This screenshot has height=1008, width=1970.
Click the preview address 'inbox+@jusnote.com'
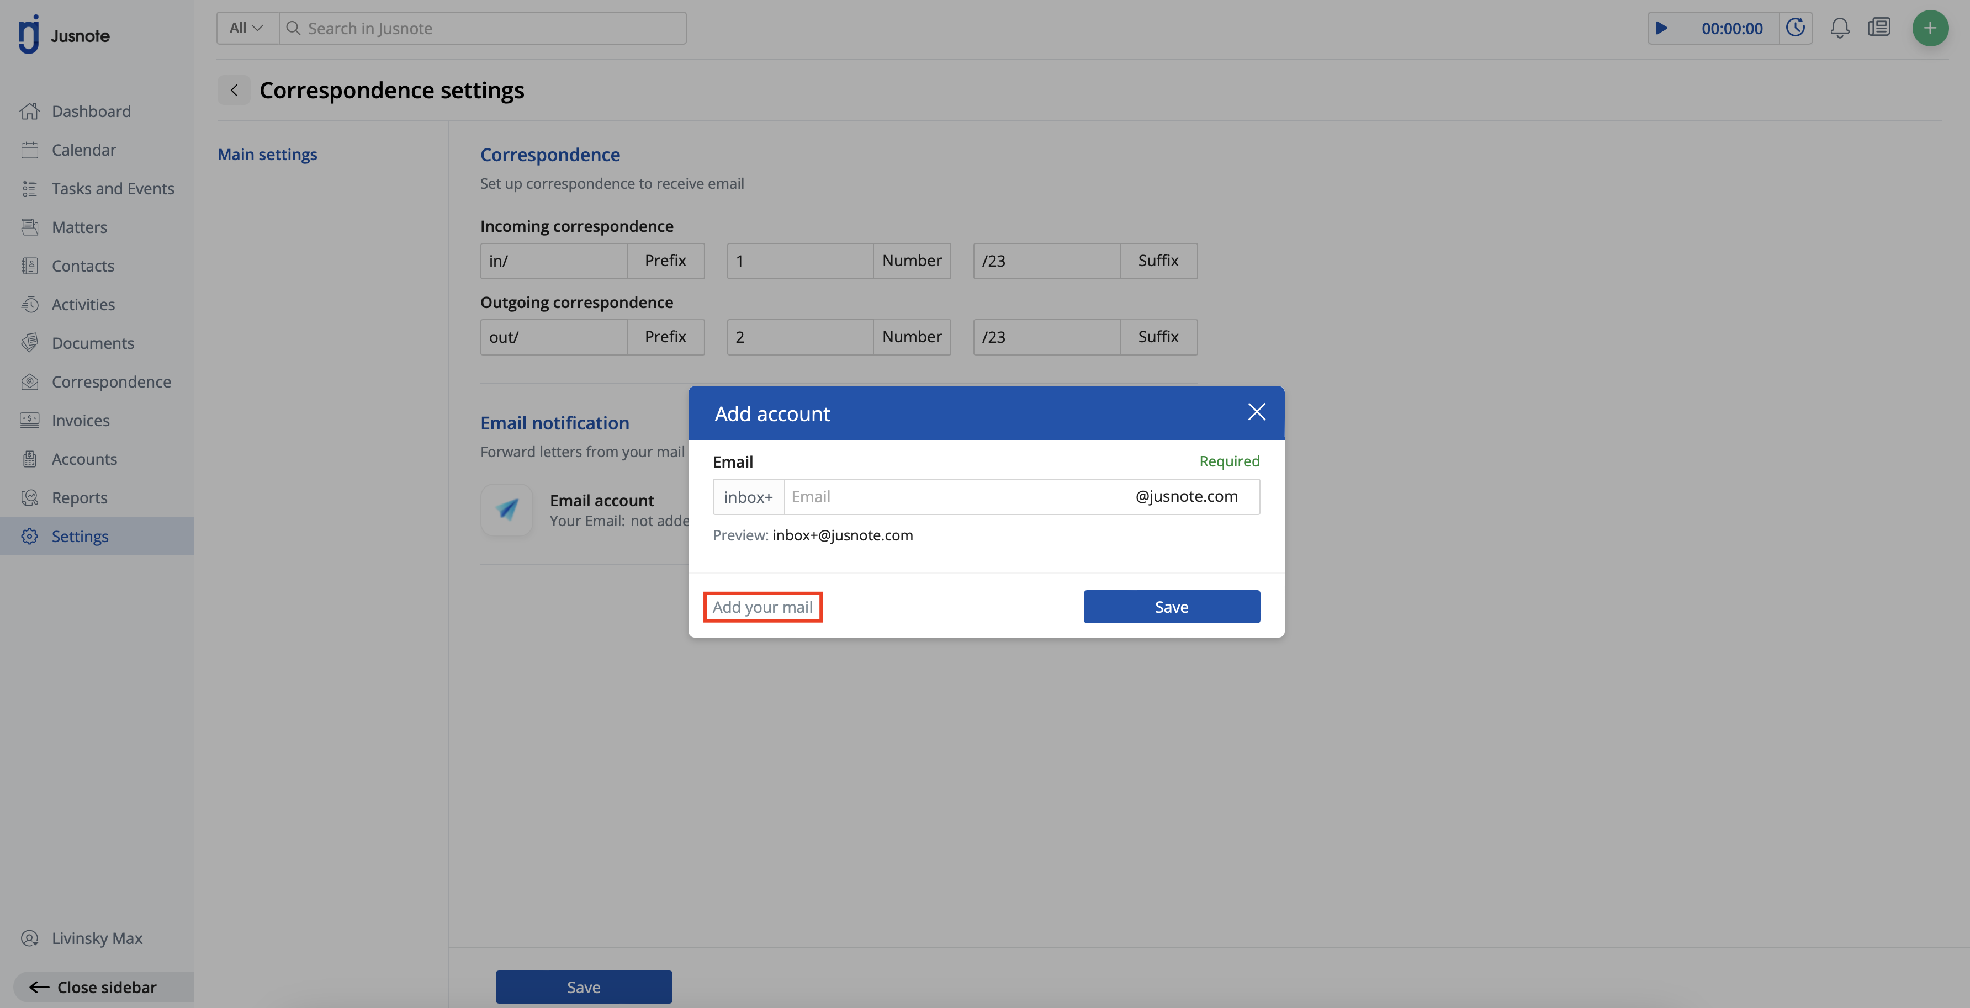click(842, 534)
